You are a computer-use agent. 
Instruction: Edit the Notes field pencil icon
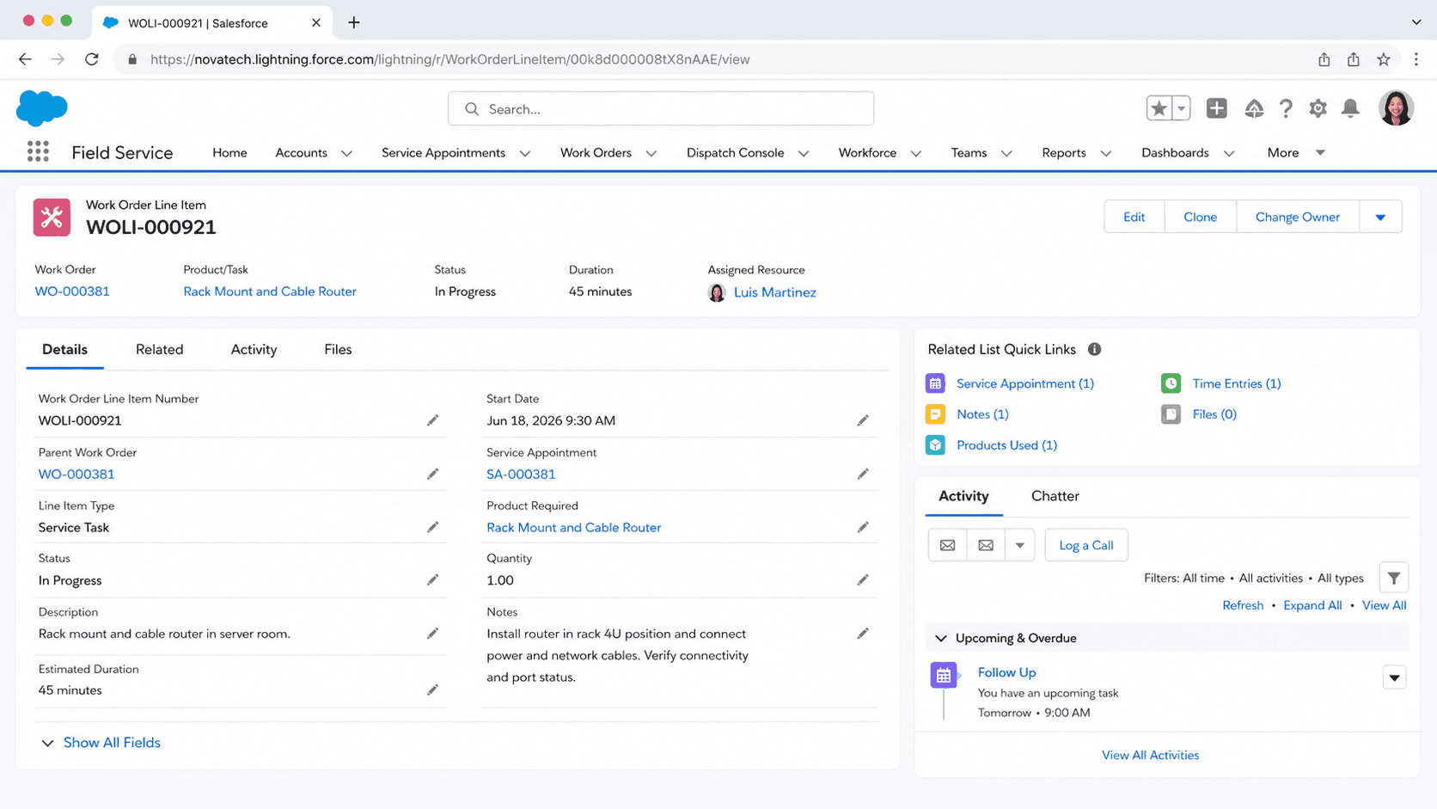tap(863, 634)
